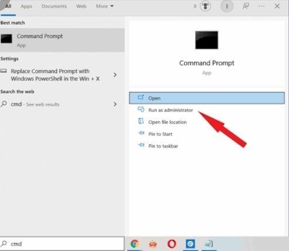Expand arrow beside PowerShell setting result
Screen dimensions: 289x251
[115, 75]
